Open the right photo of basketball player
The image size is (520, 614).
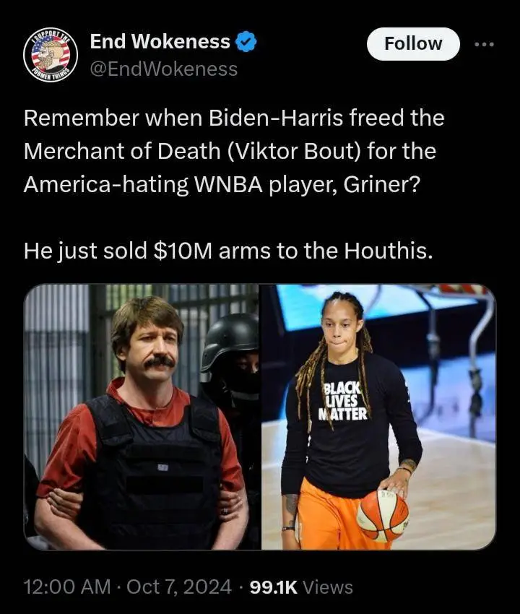[378, 417]
